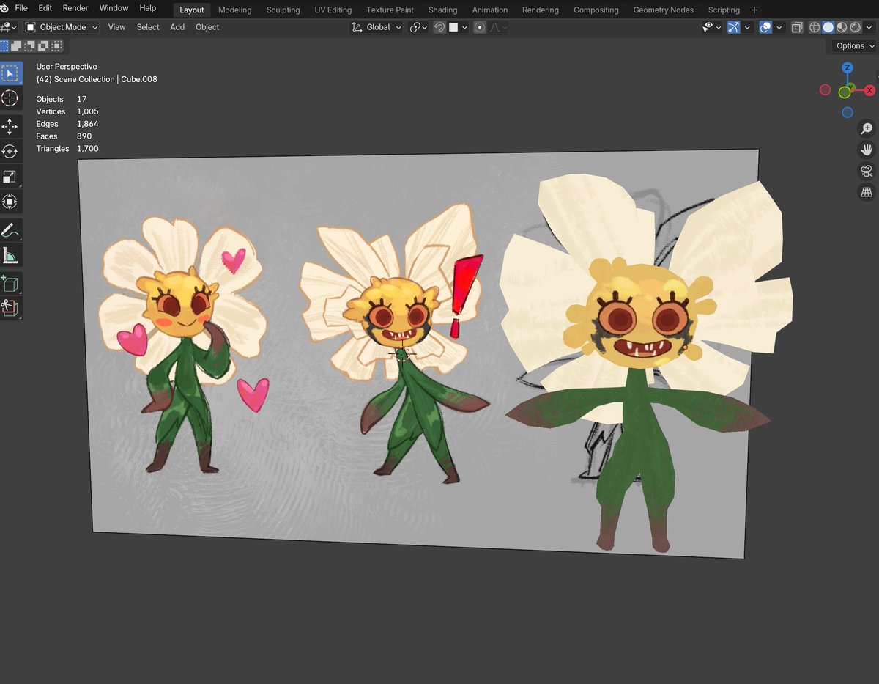The image size is (879, 684).
Task: Open the Render menu
Action: [75, 8]
